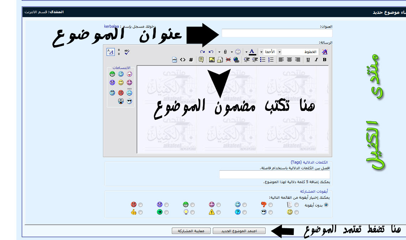Wrap selection in quote tags
The height and width of the screenshot is (240, 406).
(x=201, y=60)
